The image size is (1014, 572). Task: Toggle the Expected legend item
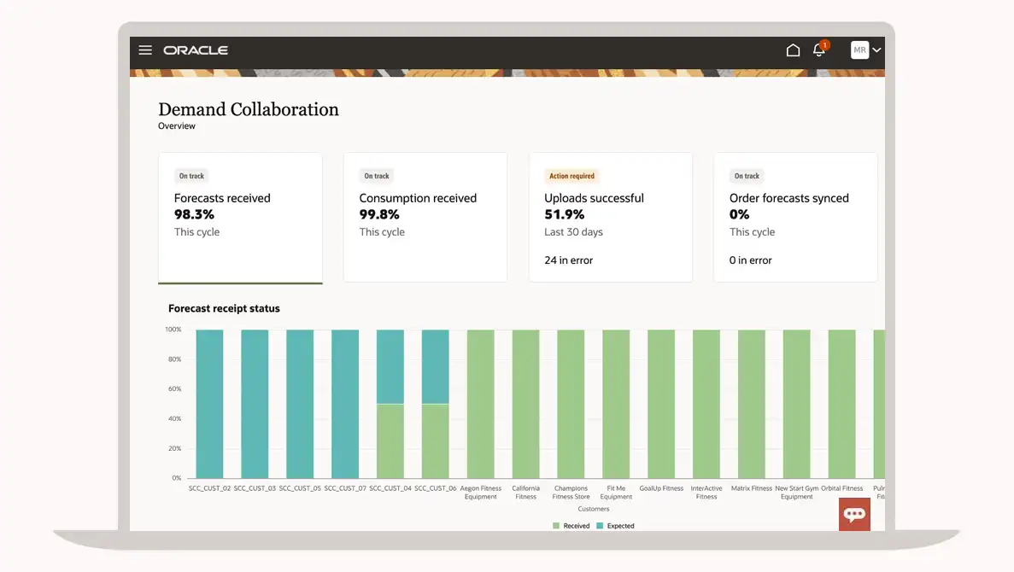[615, 526]
